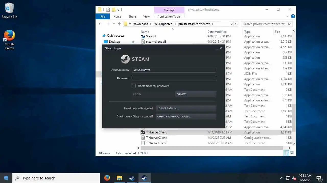The image size is (327, 183).
Task: Show hidden system tray icons
Action: (x=282, y=178)
